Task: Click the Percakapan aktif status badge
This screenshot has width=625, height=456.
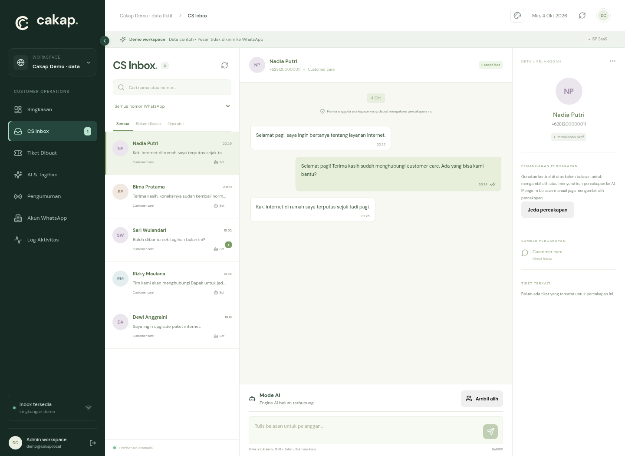Action: point(569,137)
